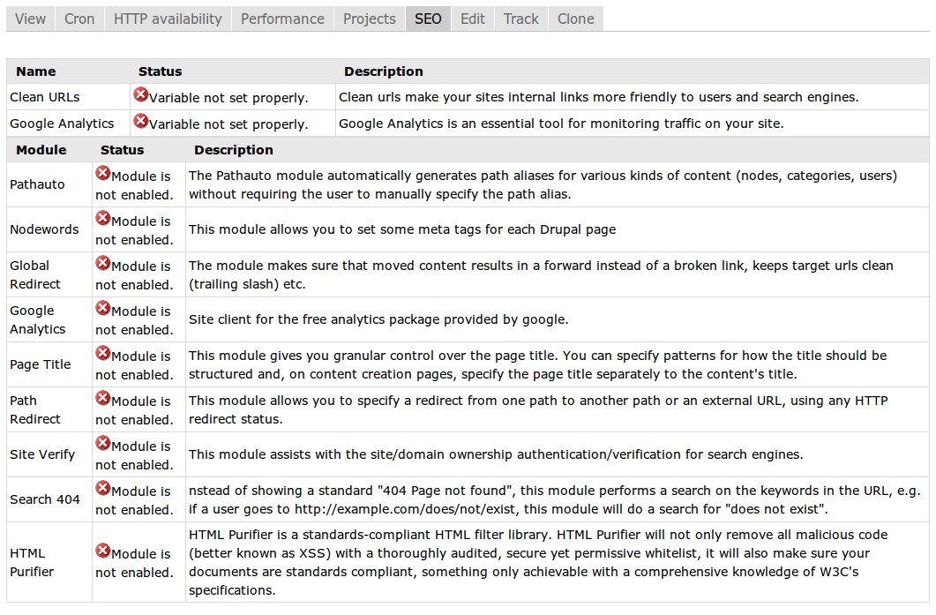The height and width of the screenshot is (615, 936).
Task: Click the Pathauto module name cell
Action: (x=49, y=184)
